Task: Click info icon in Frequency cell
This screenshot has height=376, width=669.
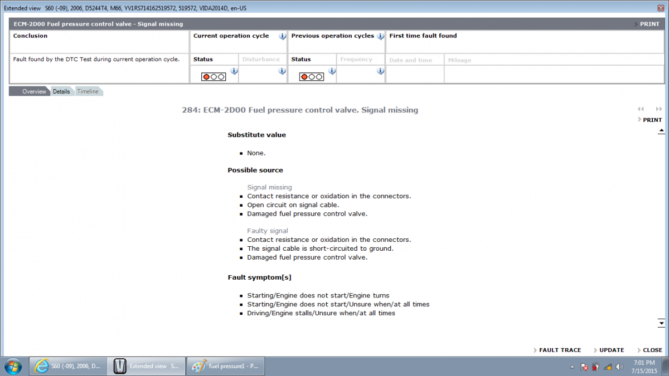Action: click(x=380, y=71)
